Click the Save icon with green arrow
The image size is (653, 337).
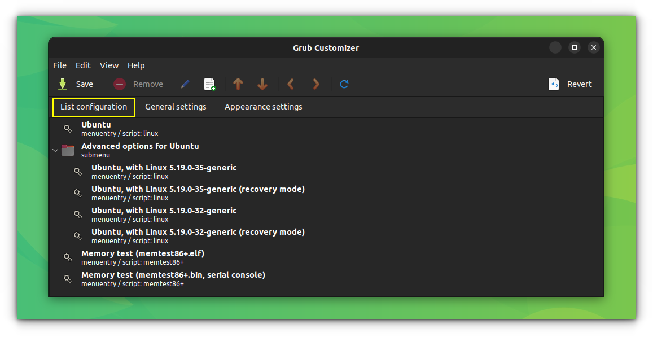(63, 84)
